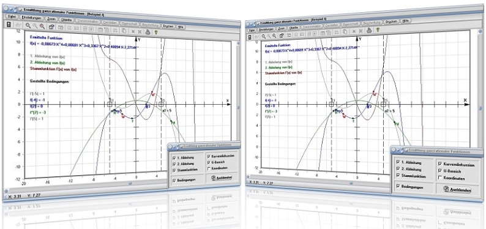This screenshot has width=486, height=229.
Task: Click properties window icon in right window toolbar
Action: [282, 36]
